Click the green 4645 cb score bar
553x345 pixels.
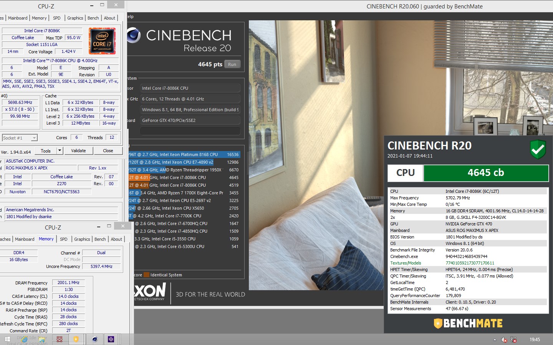click(486, 173)
